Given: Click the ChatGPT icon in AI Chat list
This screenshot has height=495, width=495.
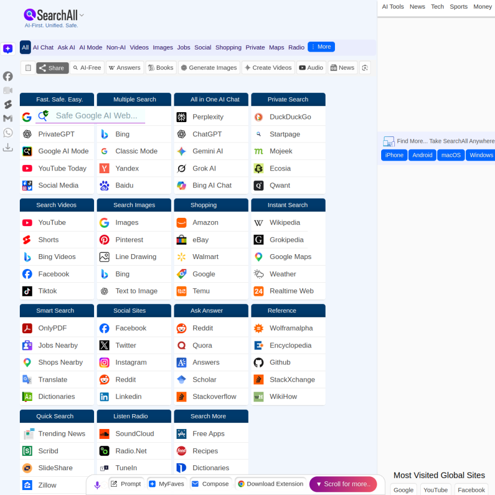Looking at the screenshot, I should 182,134.
